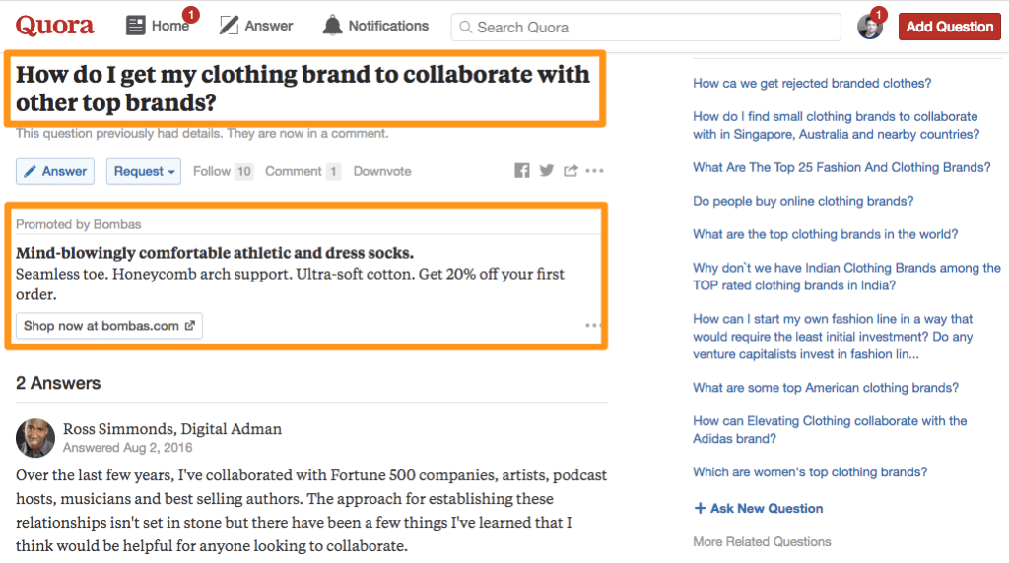The width and height of the screenshot is (1009, 563).
Task: Click the Quora logo
Action: pyautogui.click(x=55, y=26)
